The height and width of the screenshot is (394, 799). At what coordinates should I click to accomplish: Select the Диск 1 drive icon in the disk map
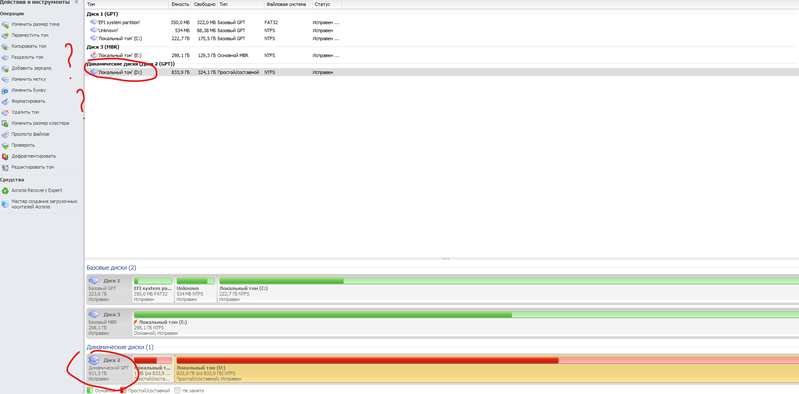tap(94, 281)
